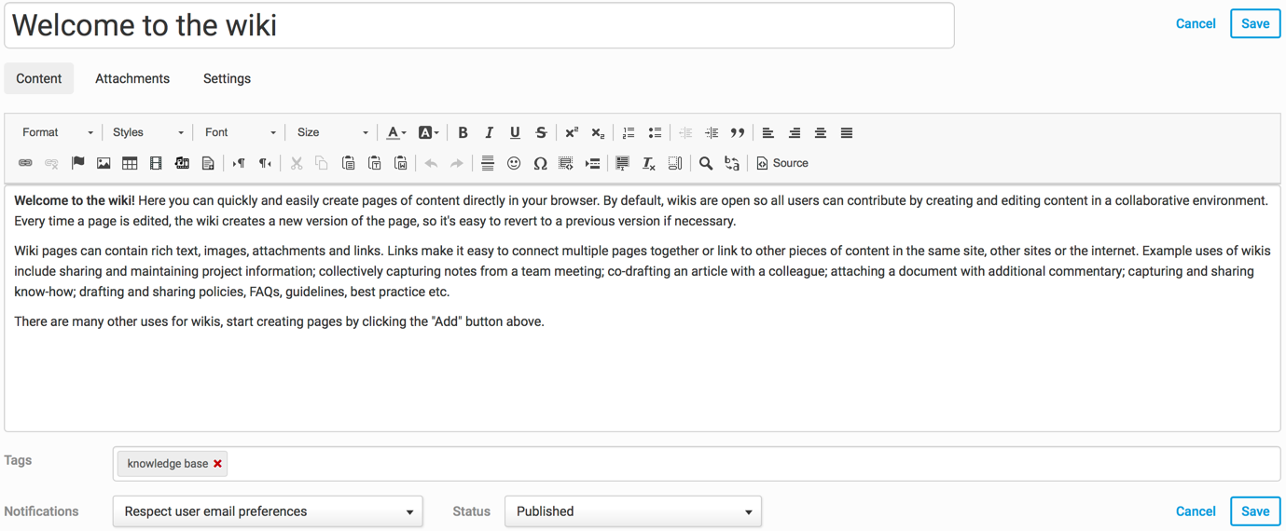Image resolution: width=1286 pixels, height=531 pixels.
Task: Justify the text alignment
Action: click(847, 132)
